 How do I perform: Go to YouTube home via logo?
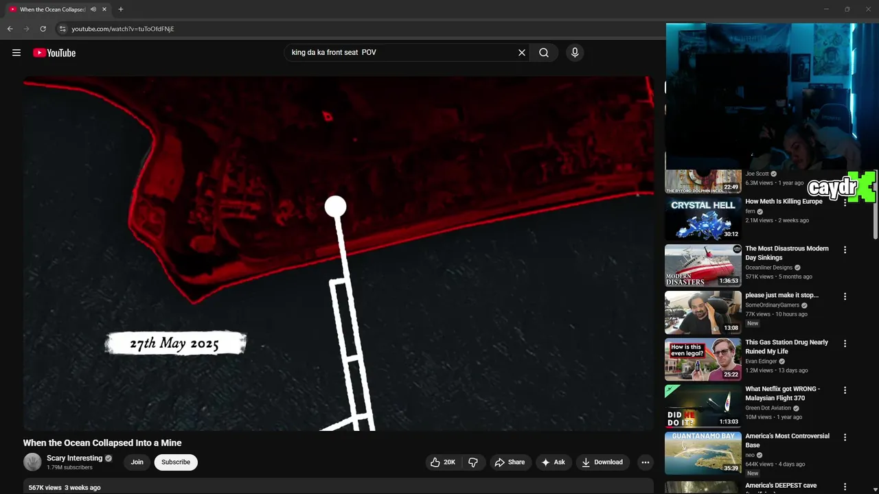click(54, 53)
